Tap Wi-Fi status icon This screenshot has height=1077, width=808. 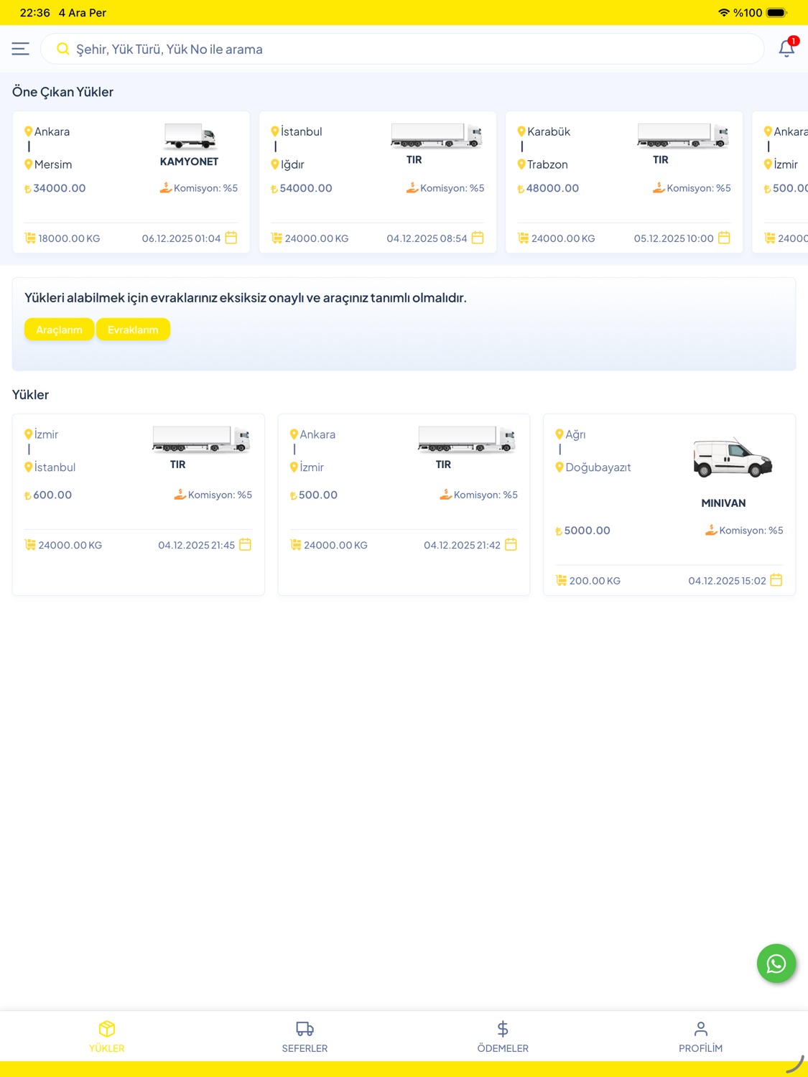point(723,13)
